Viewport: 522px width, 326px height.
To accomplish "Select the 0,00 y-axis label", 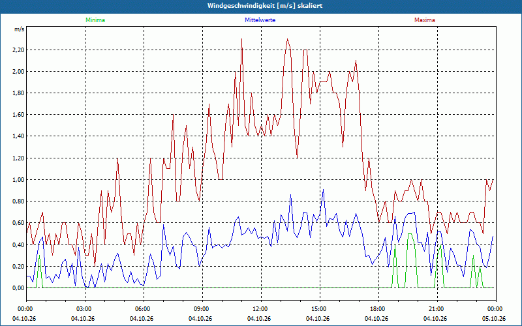I will (x=18, y=288).
